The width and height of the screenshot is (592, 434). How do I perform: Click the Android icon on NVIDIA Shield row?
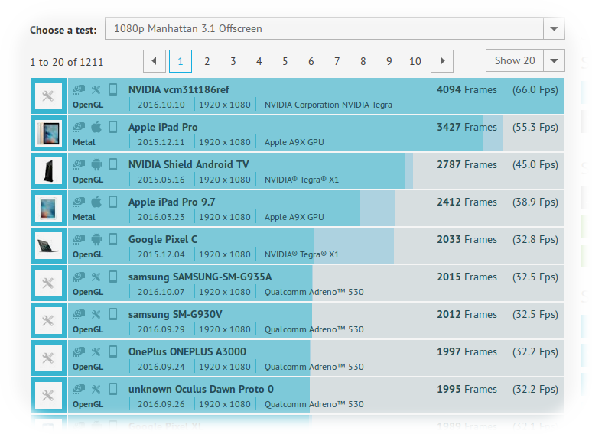[96, 164]
